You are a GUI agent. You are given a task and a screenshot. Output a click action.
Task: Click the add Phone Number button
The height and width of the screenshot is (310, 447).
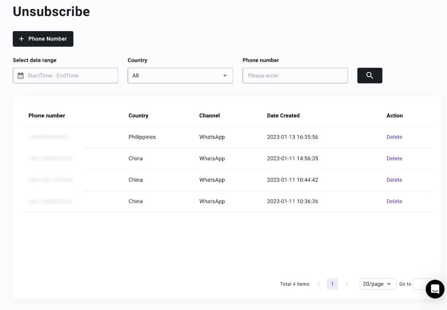click(43, 39)
